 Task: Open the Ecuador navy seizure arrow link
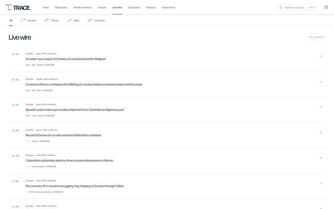click(x=320, y=56)
